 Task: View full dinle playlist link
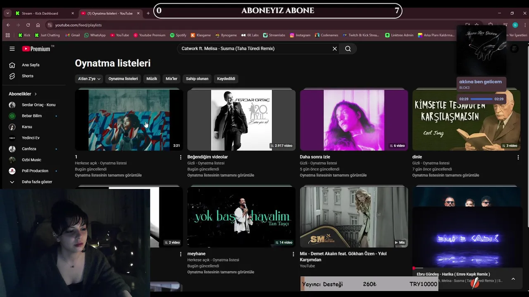point(446,175)
